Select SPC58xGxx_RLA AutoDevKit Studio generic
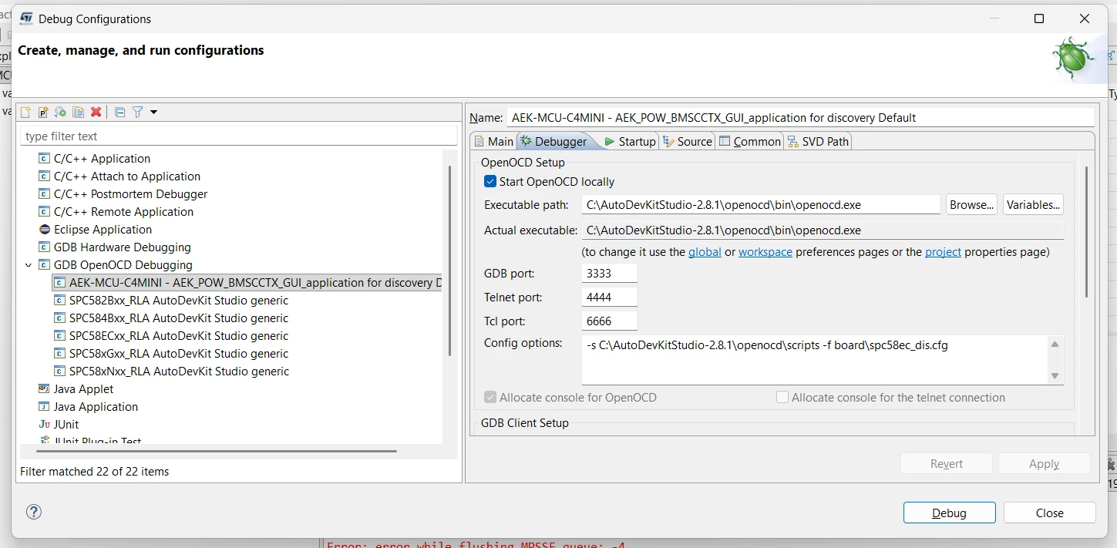Screen dimensions: 1117x548 coord(179,354)
